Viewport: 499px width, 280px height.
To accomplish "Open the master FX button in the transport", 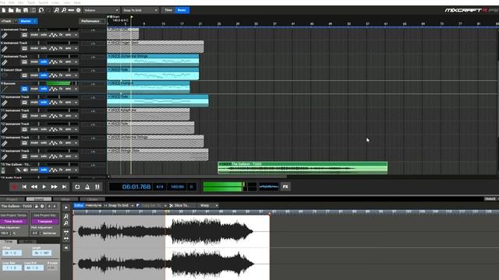I will tap(285, 187).
